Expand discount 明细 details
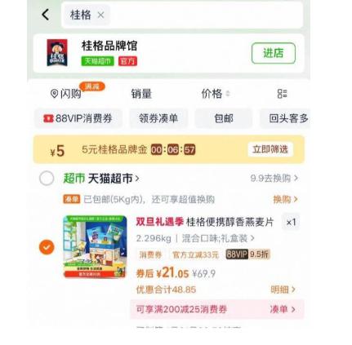352x345 pixels. point(283,290)
